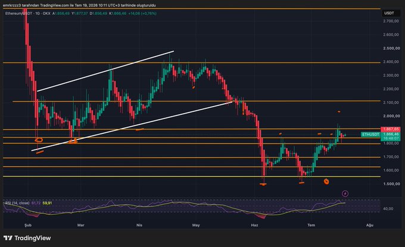Click the 2.500,00 price axis label

coord(391,48)
